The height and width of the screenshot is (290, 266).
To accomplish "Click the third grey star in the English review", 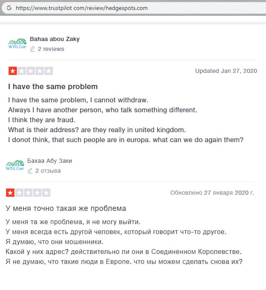I will [31, 71].
